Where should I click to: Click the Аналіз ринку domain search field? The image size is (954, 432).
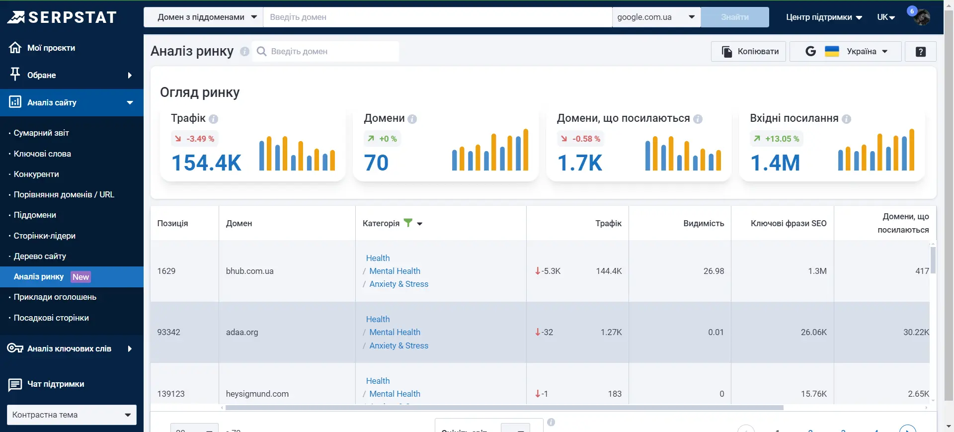pyautogui.click(x=325, y=51)
